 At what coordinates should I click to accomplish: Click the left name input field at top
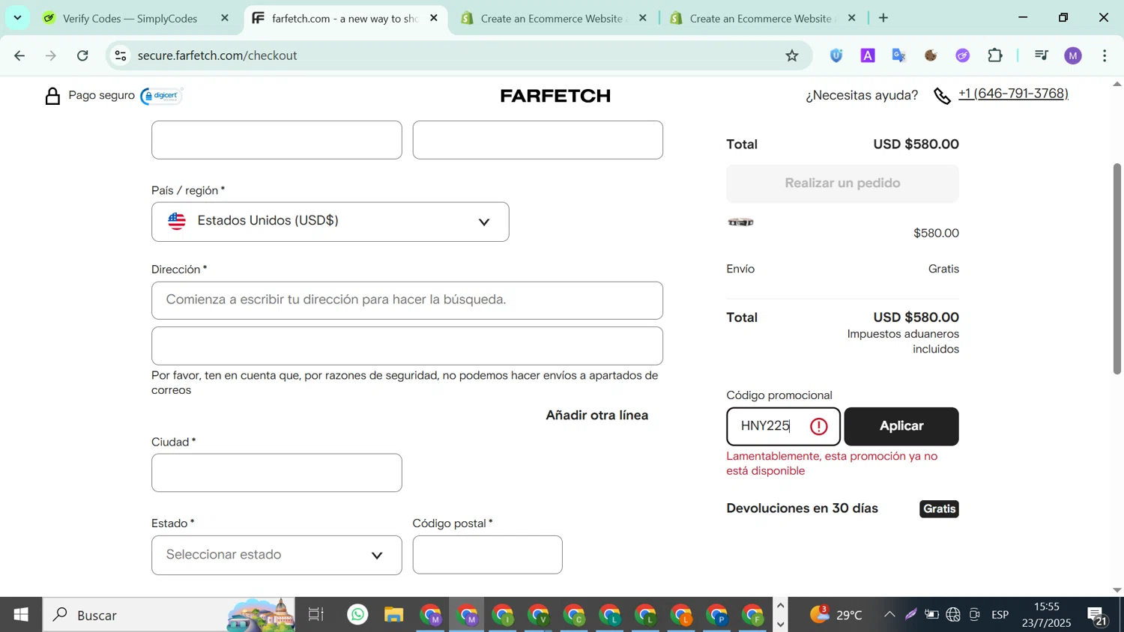[277, 140]
